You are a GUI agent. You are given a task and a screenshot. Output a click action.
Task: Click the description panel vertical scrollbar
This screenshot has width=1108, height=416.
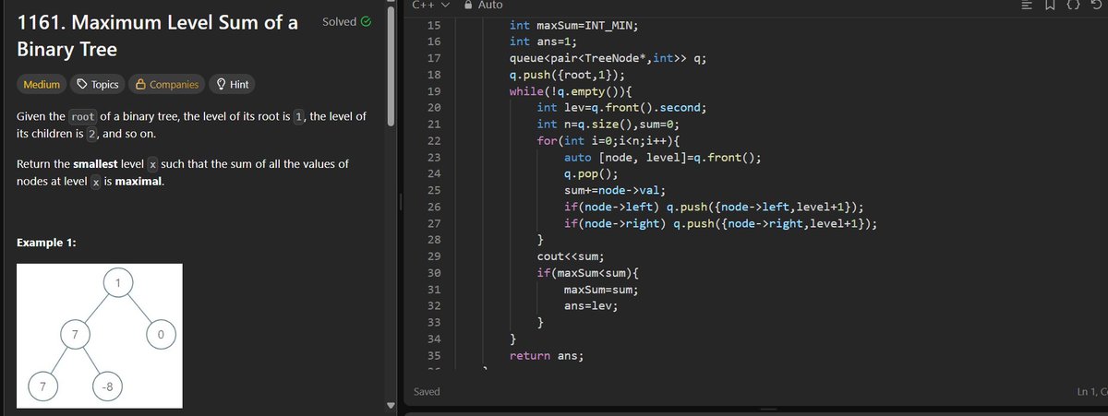[392, 65]
